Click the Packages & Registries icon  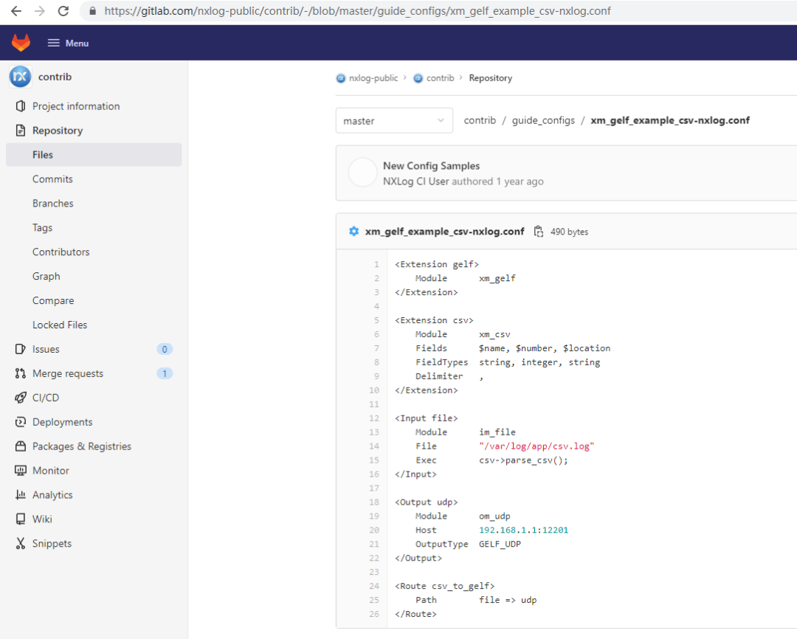pos(21,446)
